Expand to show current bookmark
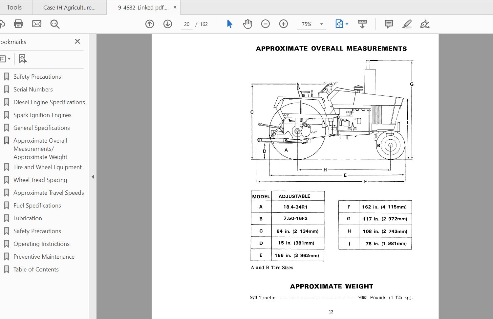This screenshot has width=493, height=319. click(x=22, y=59)
